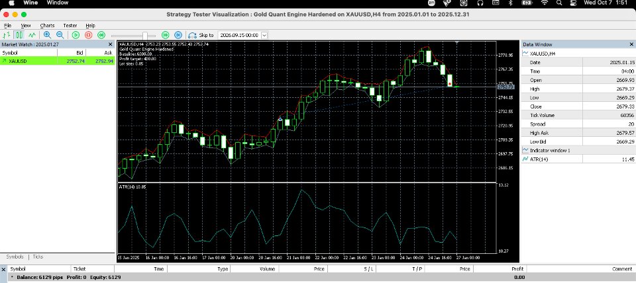This screenshot has width=636, height=283.
Task: Switch to the Ticks tab
Action: (38, 257)
